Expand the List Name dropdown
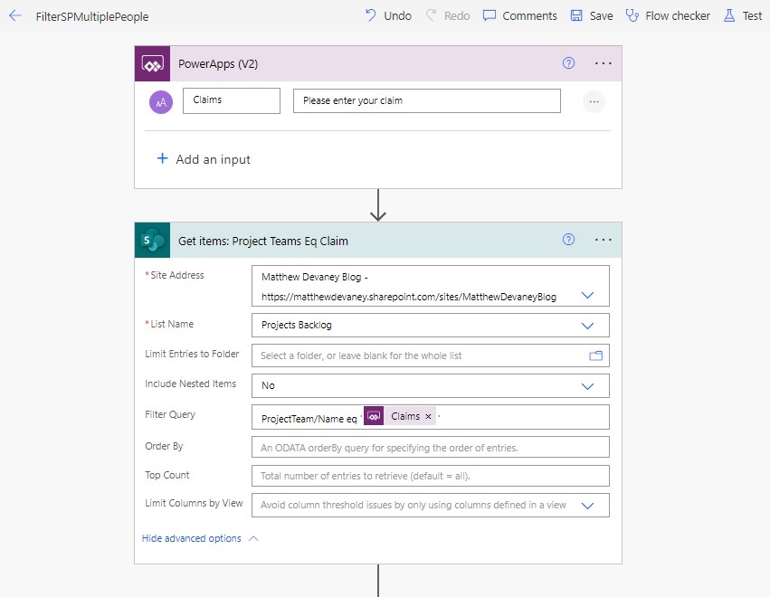The width and height of the screenshot is (770, 597). [587, 326]
